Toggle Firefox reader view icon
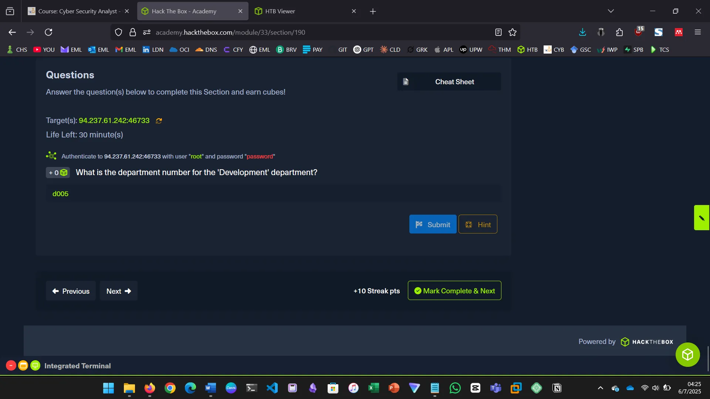 click(498, 33)
